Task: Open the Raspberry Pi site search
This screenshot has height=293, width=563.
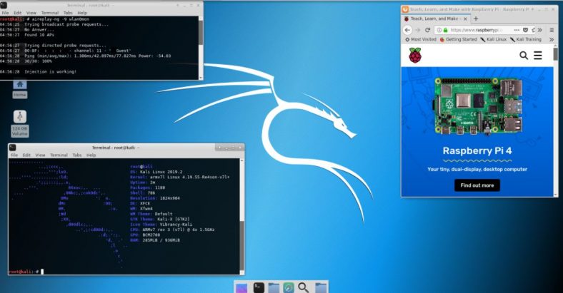Action: point(524,55)
